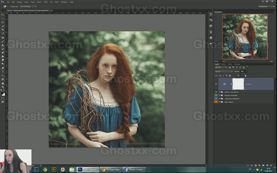Create a new group folder icon
The height and width of the screenshot is (173, 277).
[263, 165]
